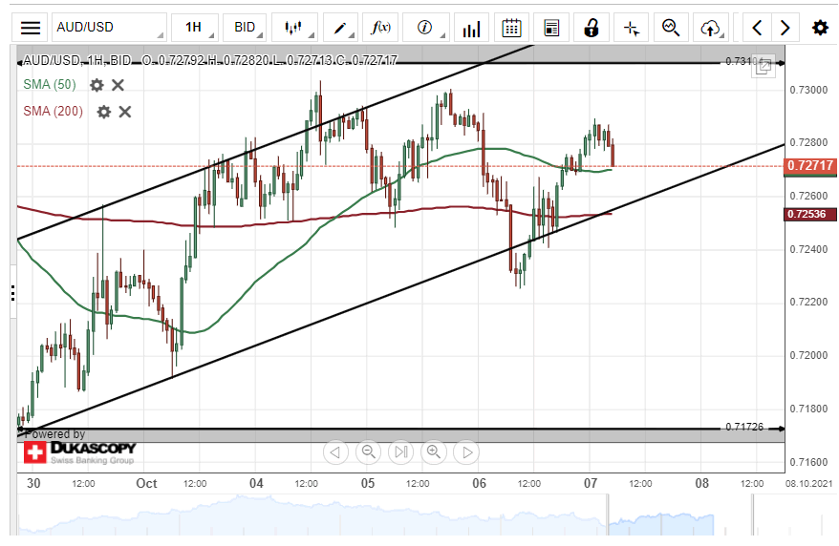The height and width of the screenshot is (546, 839).
Task: Click the bar chart histogram icon
Action: pyautogui.click(x=470, y=28)
